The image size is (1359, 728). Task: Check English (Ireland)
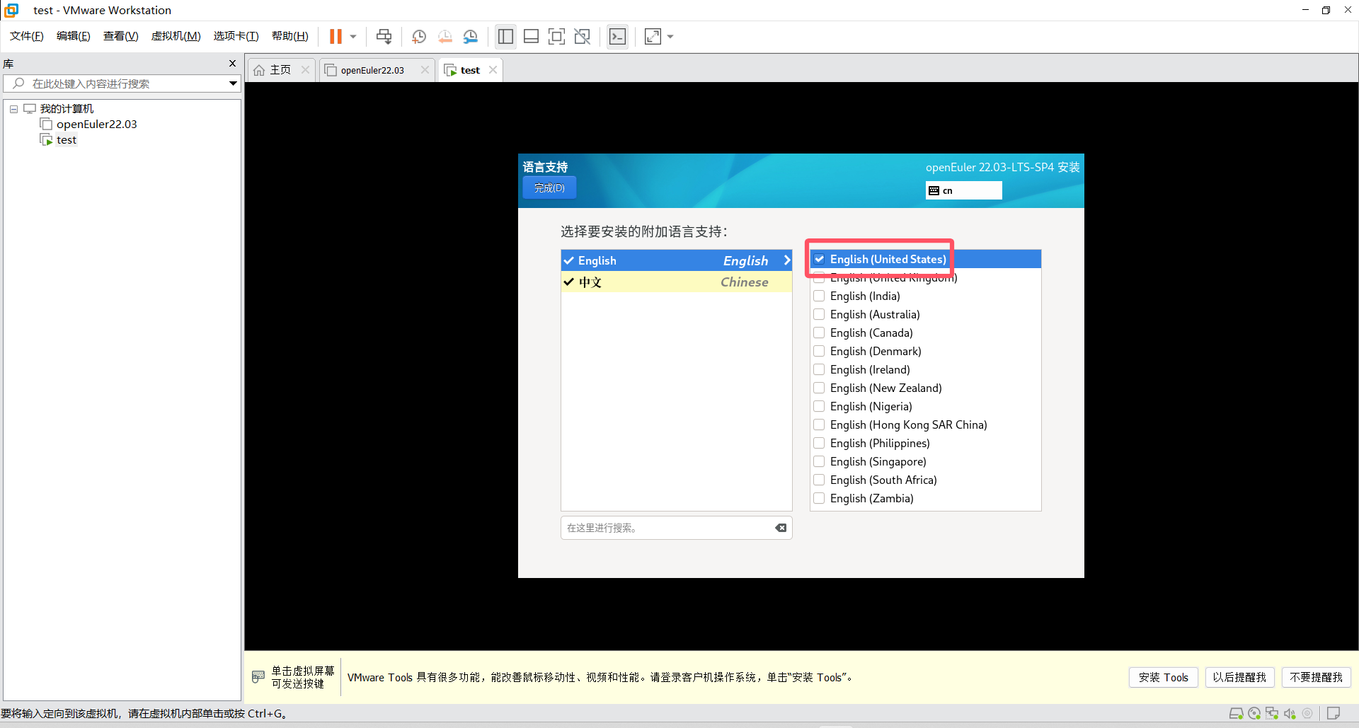tap(819, 369)
